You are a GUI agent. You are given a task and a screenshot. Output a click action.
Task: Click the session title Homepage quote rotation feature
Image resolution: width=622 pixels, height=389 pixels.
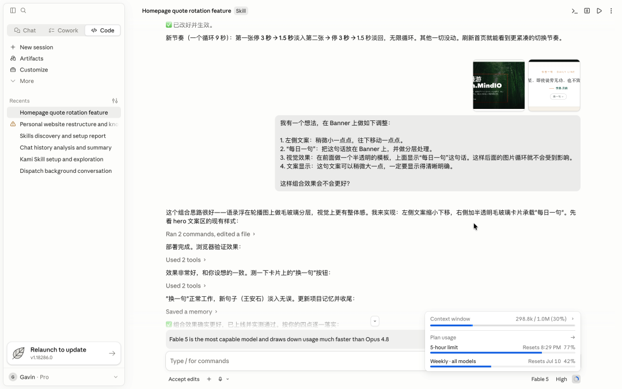click(187, 11)
